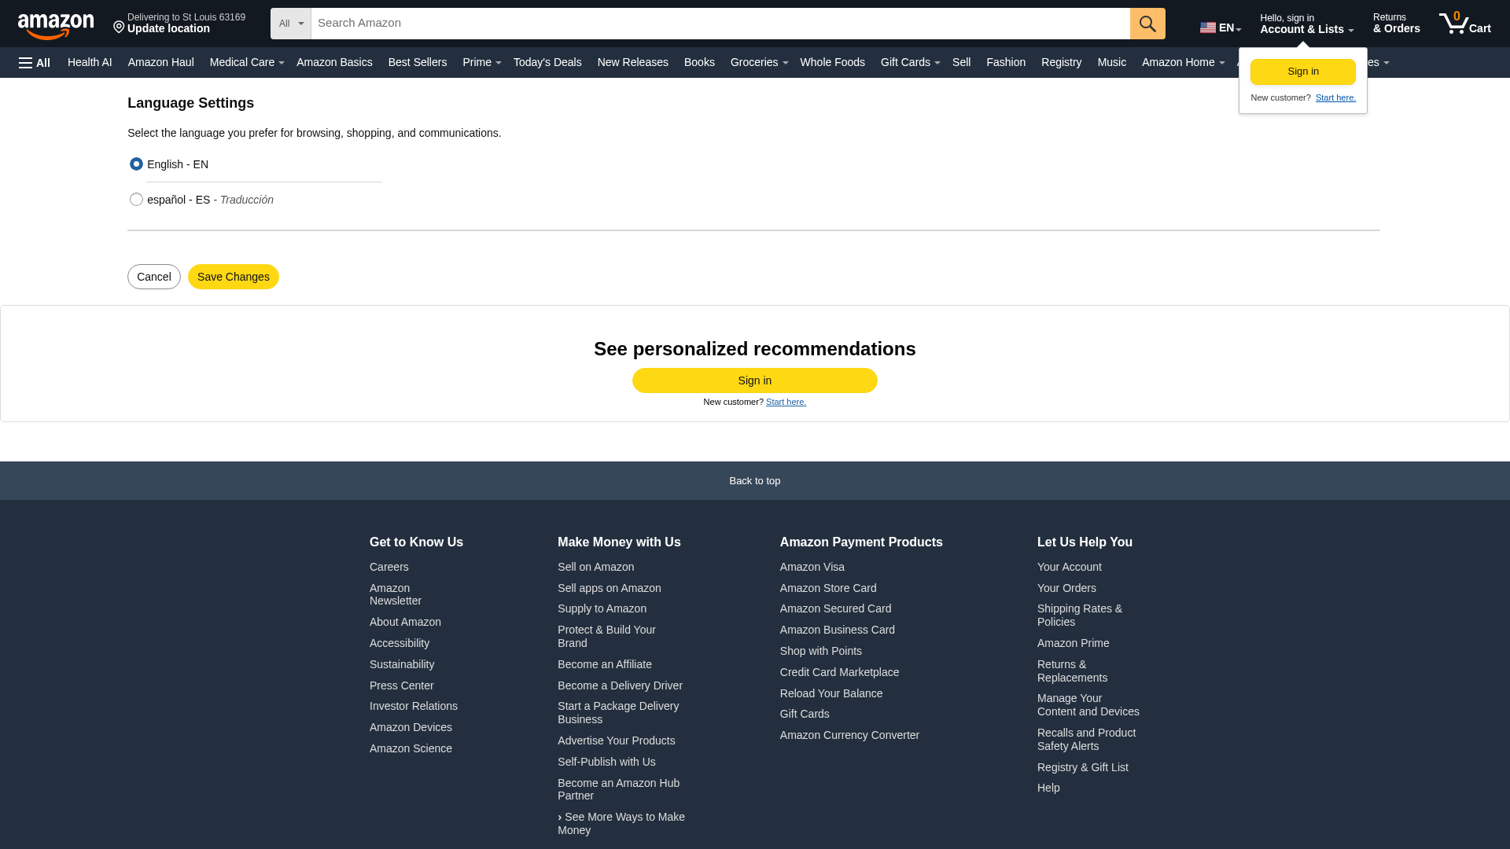Open Today's Deals

point(547,62)
